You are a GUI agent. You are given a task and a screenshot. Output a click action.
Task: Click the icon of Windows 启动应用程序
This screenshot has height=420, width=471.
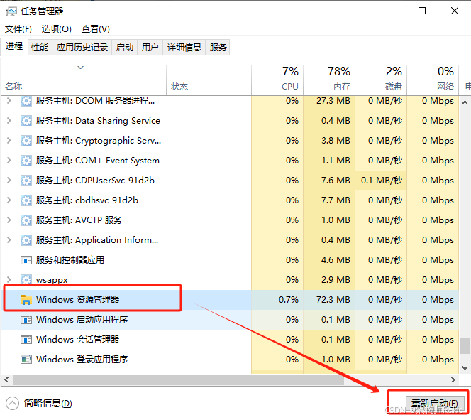point(26,320)
